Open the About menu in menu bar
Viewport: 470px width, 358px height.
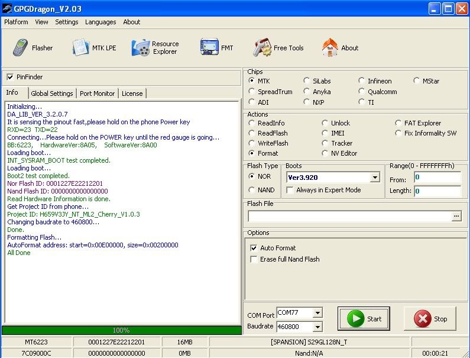[132, 22]
